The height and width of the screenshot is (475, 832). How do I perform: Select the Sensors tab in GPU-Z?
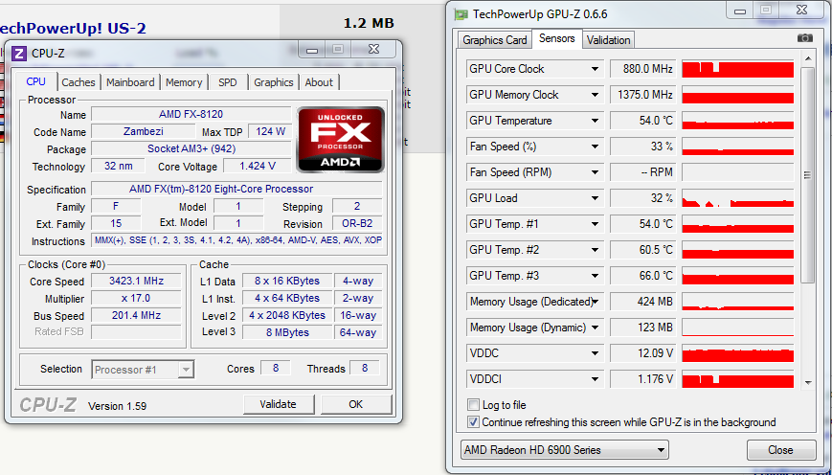point(556,38)
